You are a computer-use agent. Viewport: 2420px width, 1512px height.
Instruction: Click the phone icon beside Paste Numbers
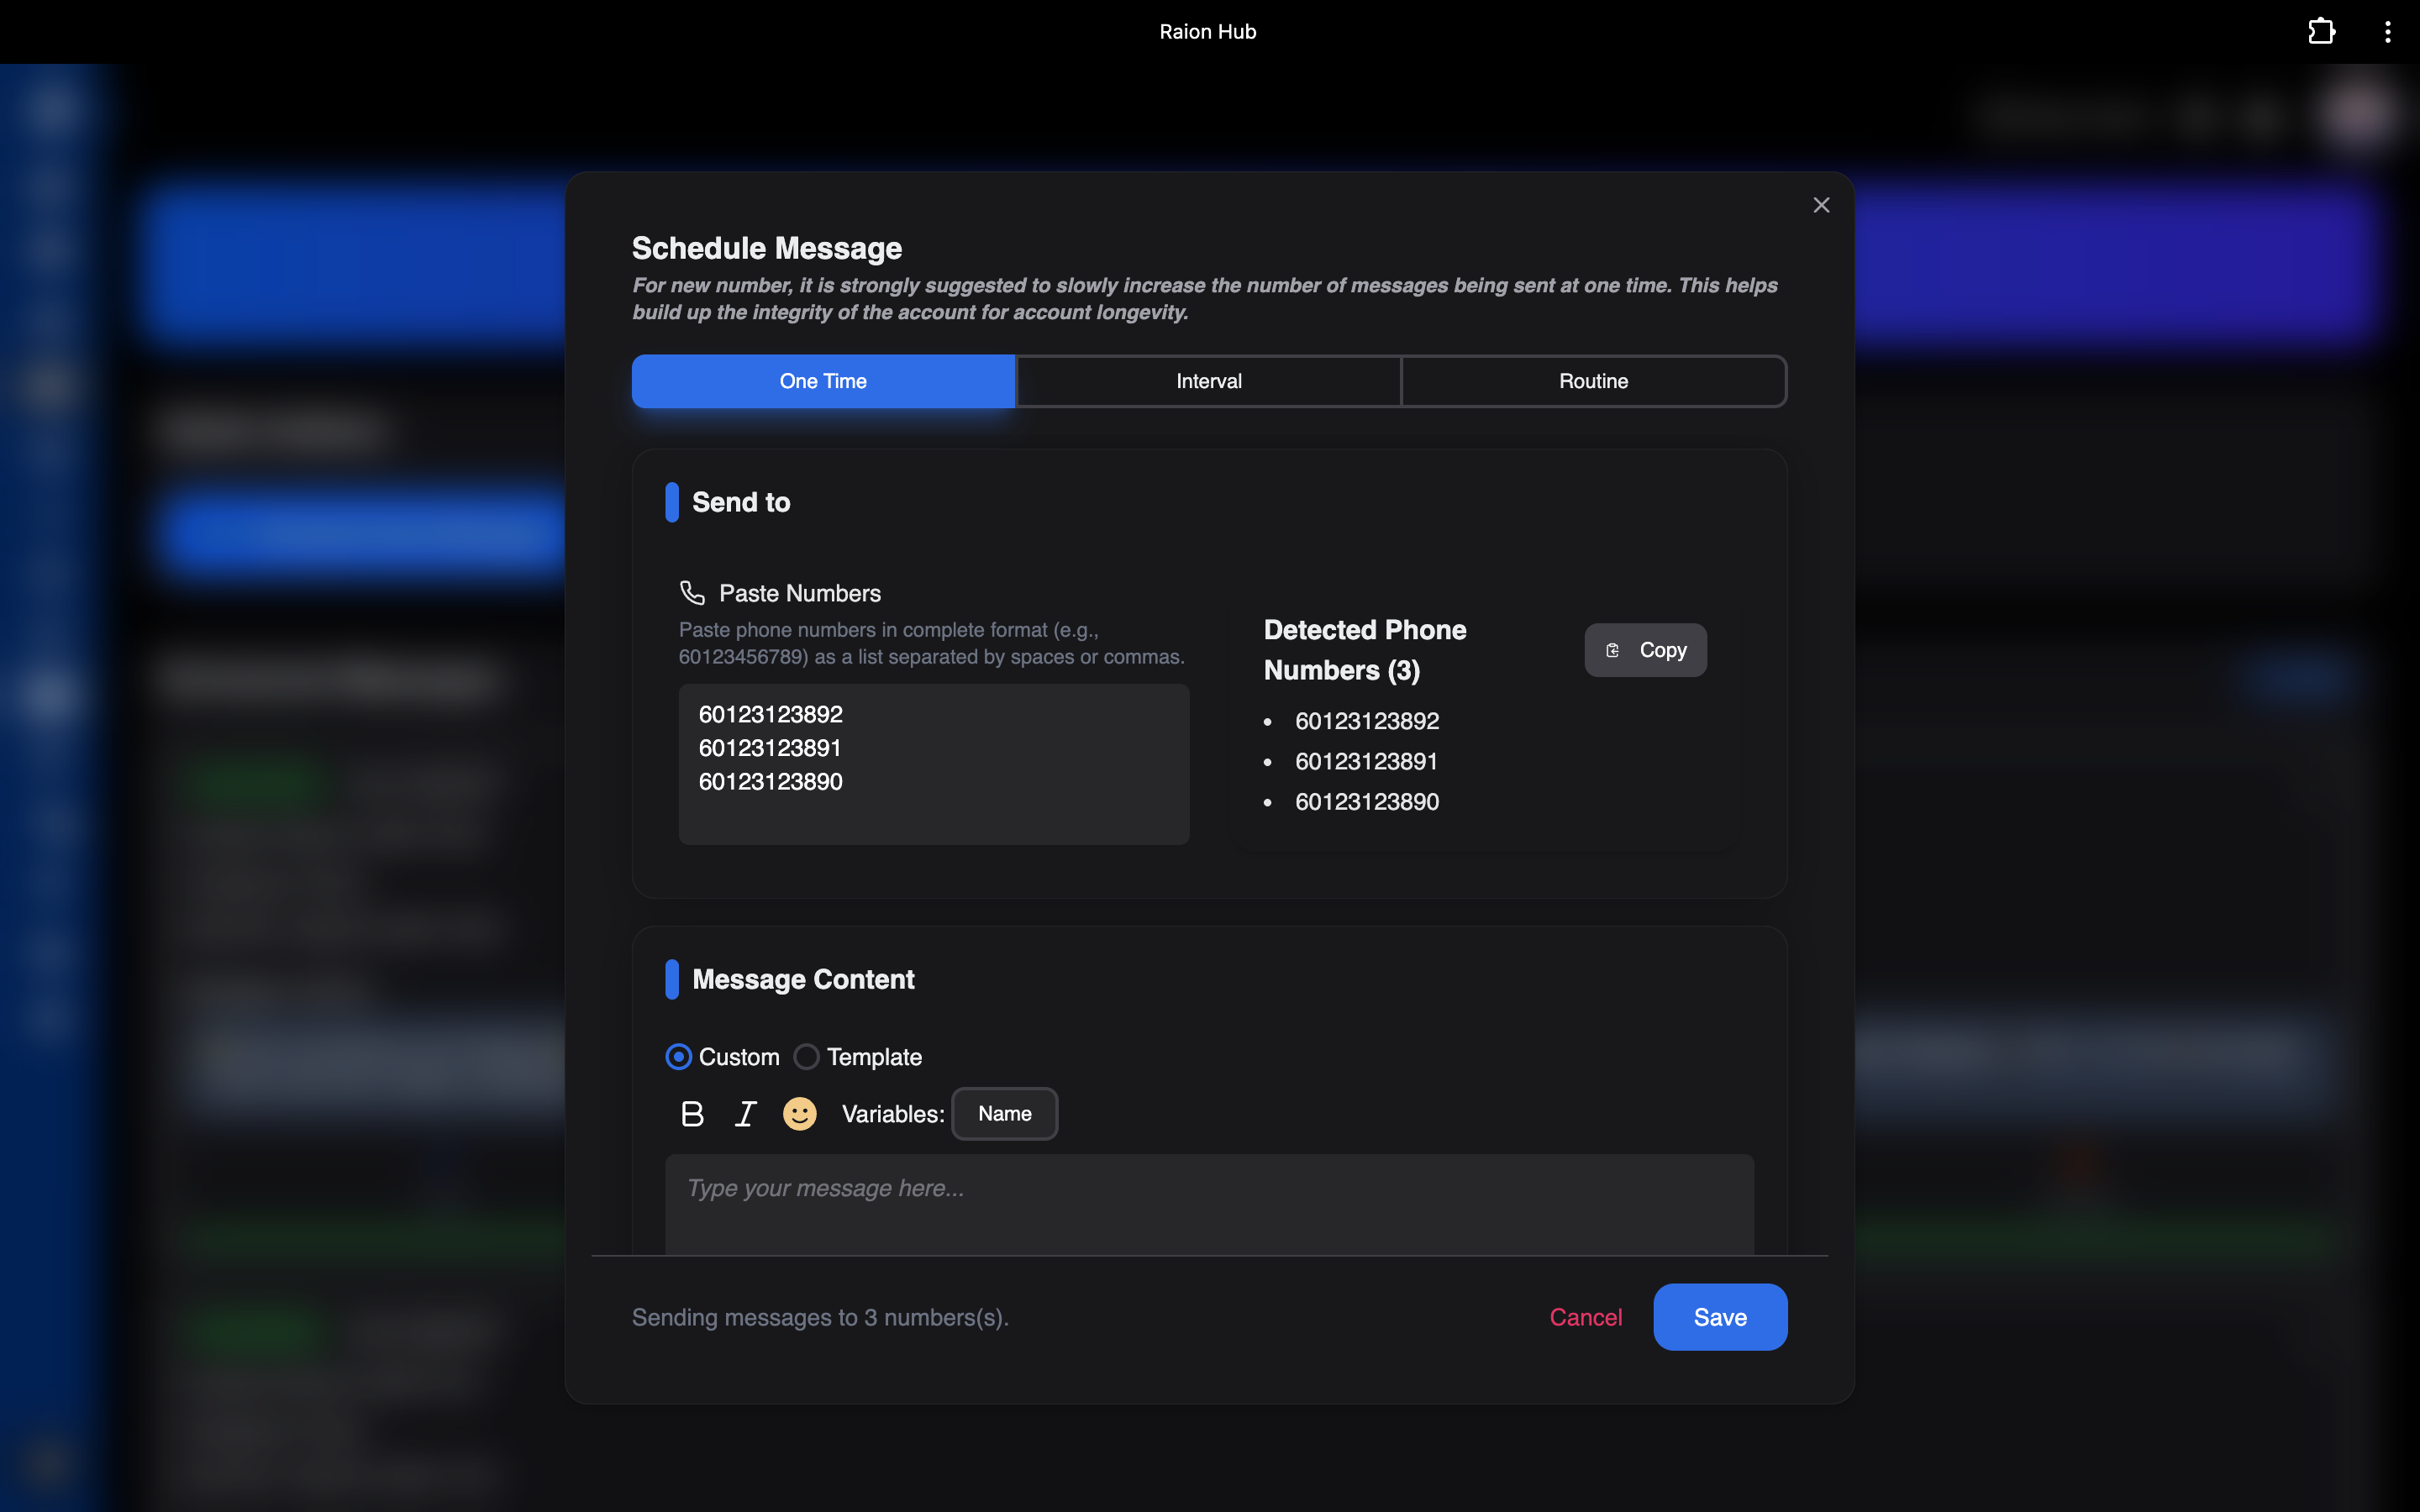692,593
